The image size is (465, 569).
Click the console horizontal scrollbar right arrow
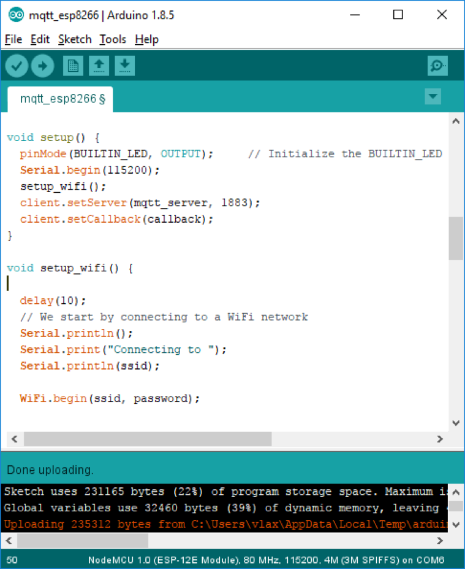(x=440, y=541)
